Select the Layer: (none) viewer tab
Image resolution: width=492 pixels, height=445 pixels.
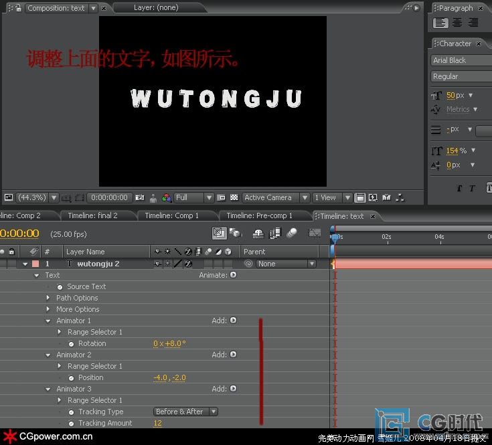coord(156,7)
